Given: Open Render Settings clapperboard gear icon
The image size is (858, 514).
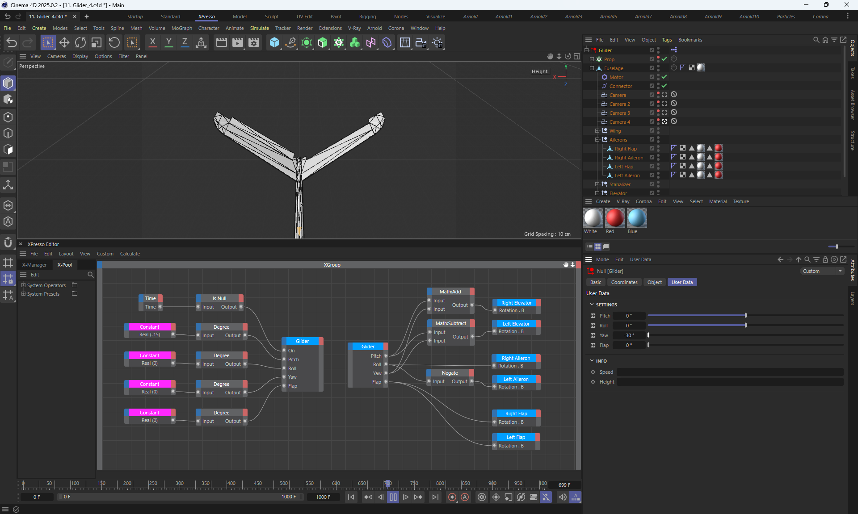Looking at the screenshot, I should click(x=254, y=42).
